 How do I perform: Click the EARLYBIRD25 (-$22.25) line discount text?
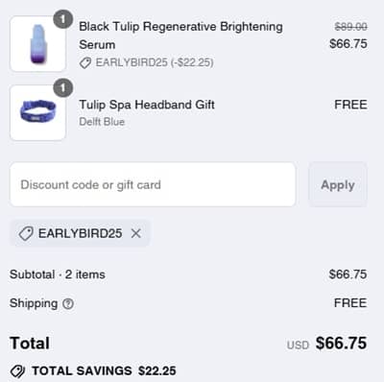pyautogui.click(x=155, y=62)
